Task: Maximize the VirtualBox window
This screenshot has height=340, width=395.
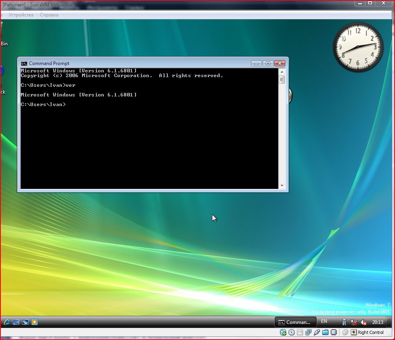Action: (370, 3)
